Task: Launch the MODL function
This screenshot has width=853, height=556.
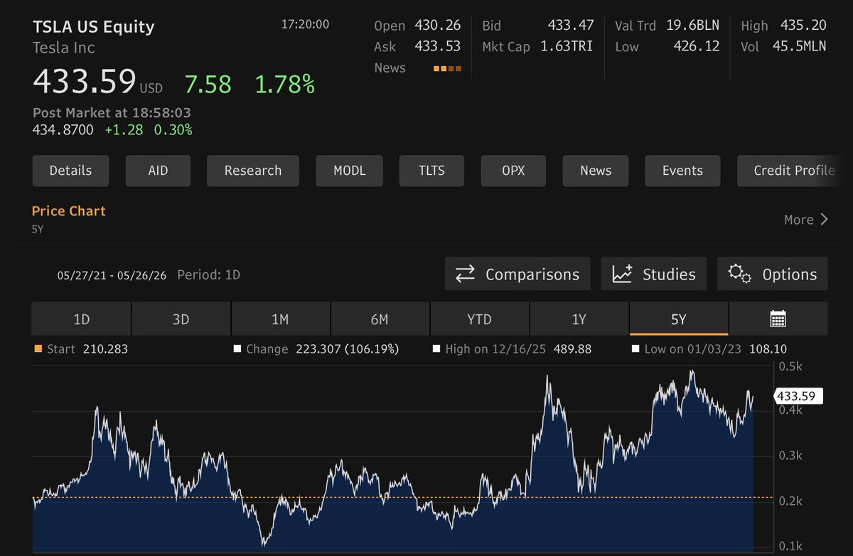Action: pyautogui.click(x=349, y=171)
